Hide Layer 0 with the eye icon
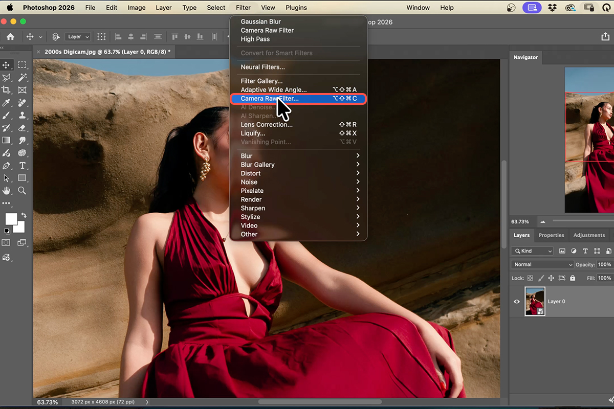 coord(517,302)
